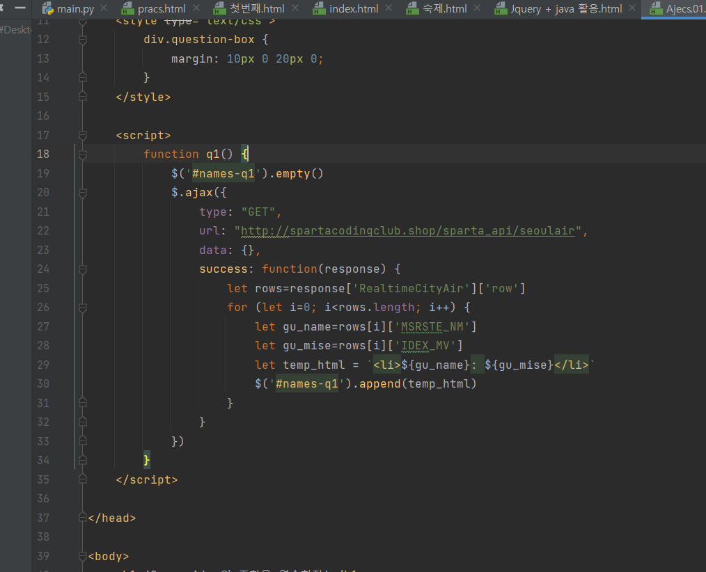Select the Ajecs.01 editor tab

675,8
